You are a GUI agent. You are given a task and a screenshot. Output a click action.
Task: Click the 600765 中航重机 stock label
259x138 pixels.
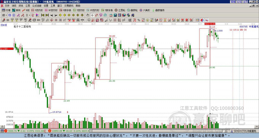click(x=249, y=26)
